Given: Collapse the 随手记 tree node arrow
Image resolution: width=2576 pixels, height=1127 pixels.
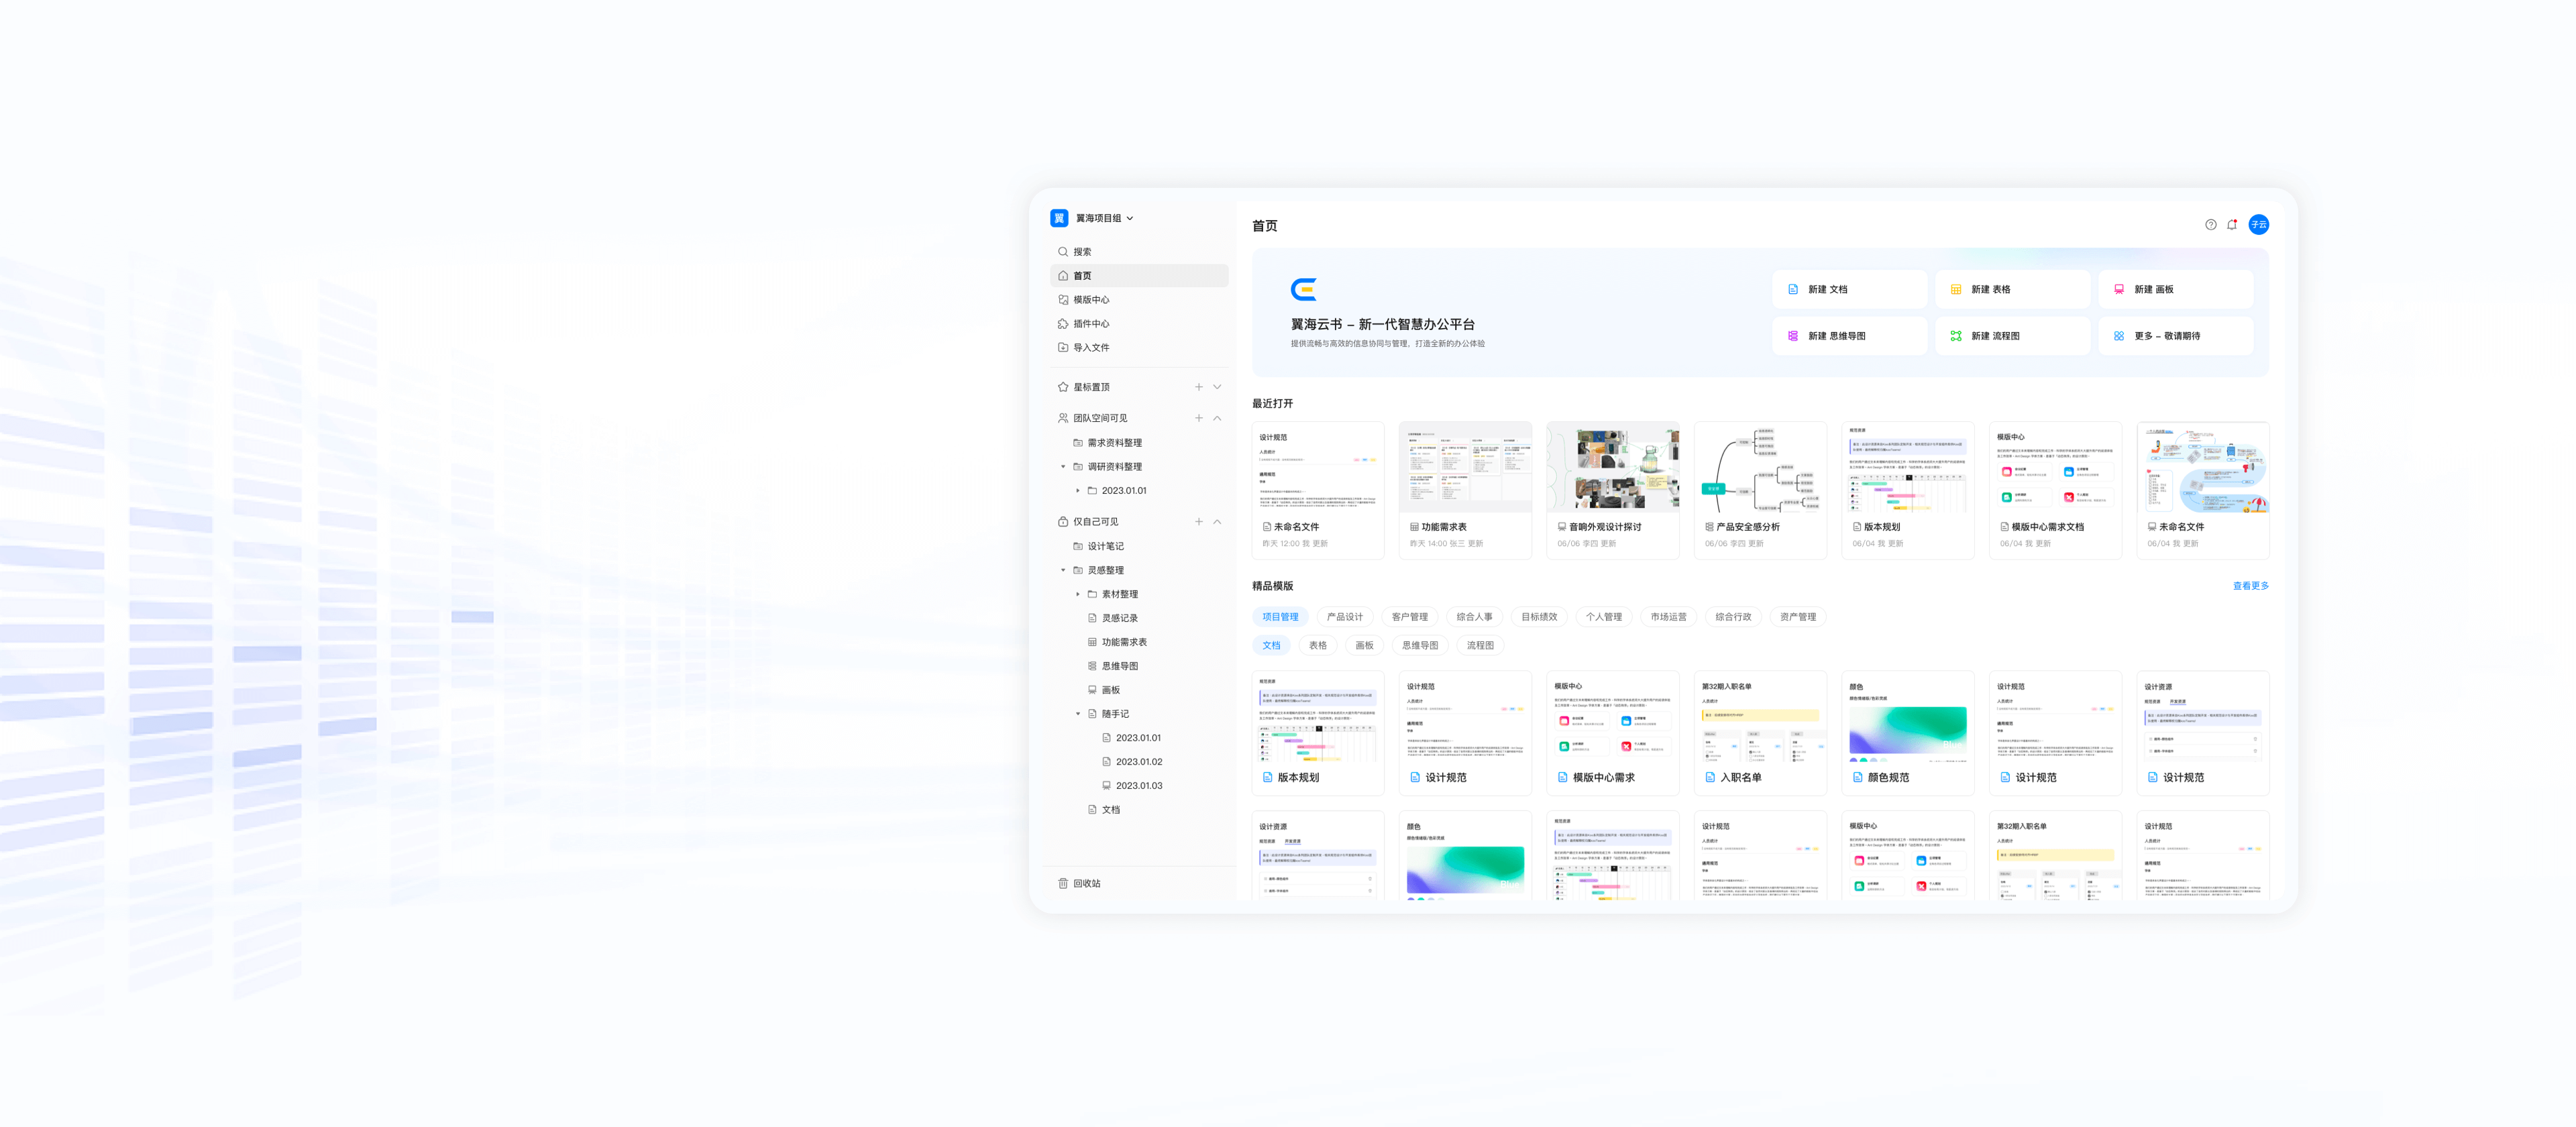Looking at the screenshot, I should (x=1077, y=714).
